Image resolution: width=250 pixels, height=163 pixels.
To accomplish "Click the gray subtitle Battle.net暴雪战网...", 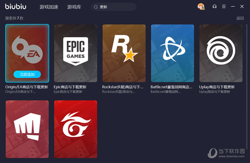I will pos(165,92).
